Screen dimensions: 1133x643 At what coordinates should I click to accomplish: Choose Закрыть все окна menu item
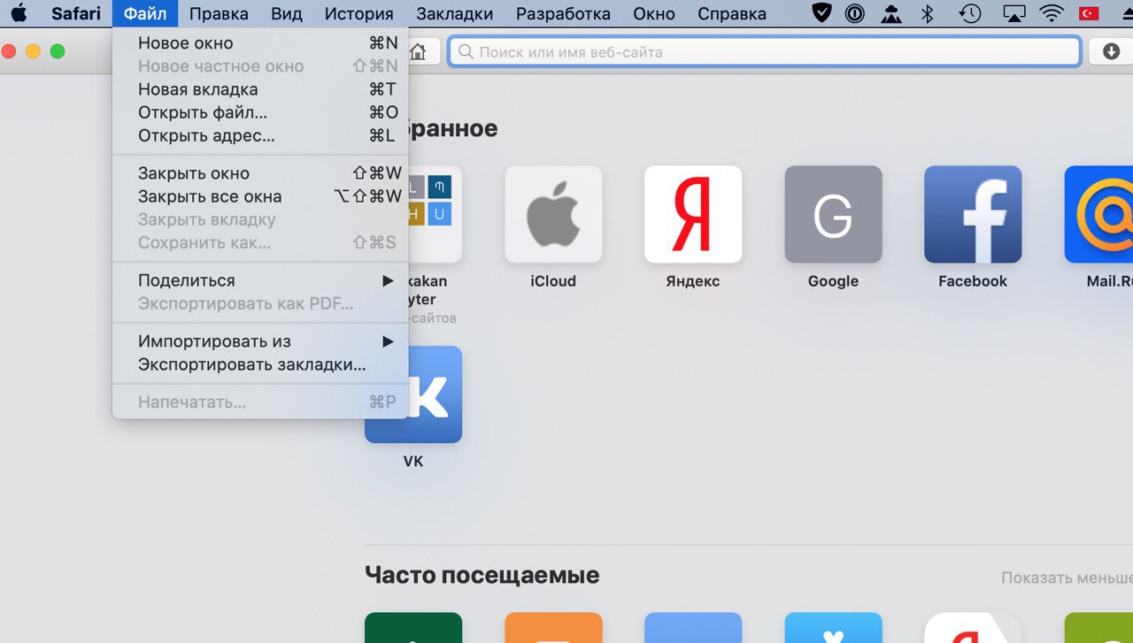pyautogui.click(x=260, y=196)
